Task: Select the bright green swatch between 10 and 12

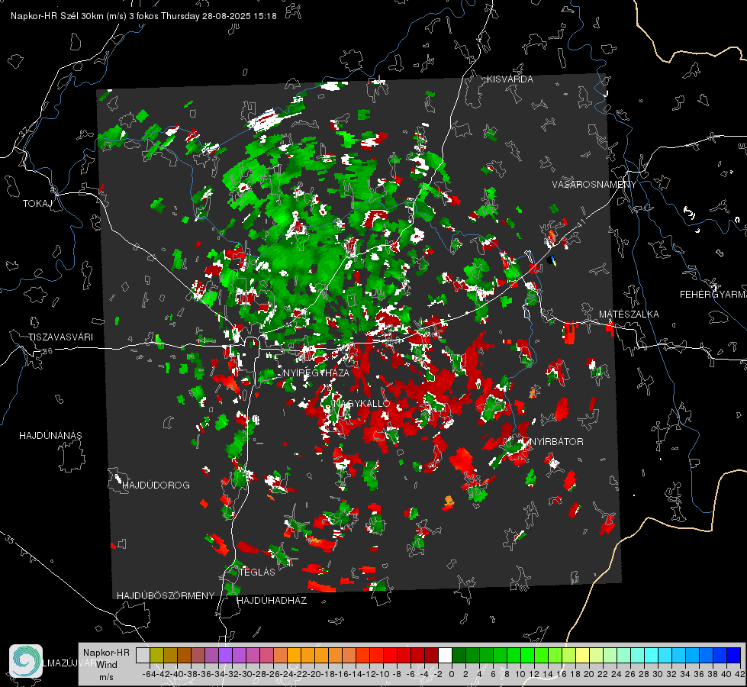Action: coord(527,655)
